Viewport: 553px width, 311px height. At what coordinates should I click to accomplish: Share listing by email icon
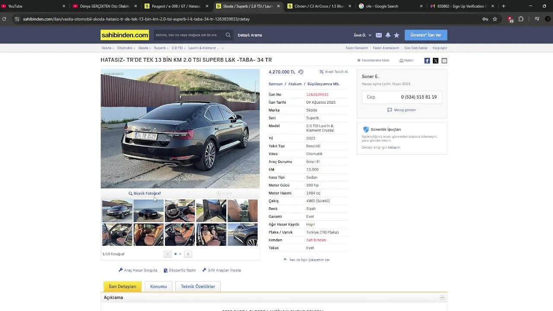444,60
